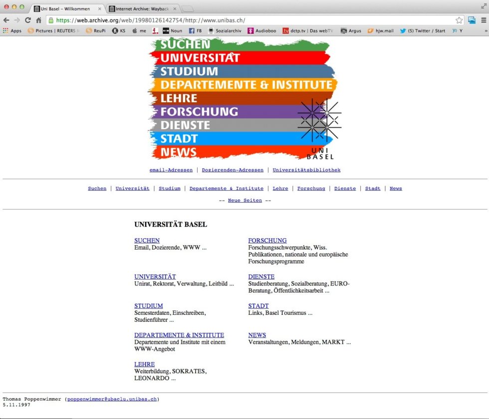The height and width of the screenshot is (419, 489).
Task: Switch to the Internet Archive: Wayback tab
Action: [142, 8]
